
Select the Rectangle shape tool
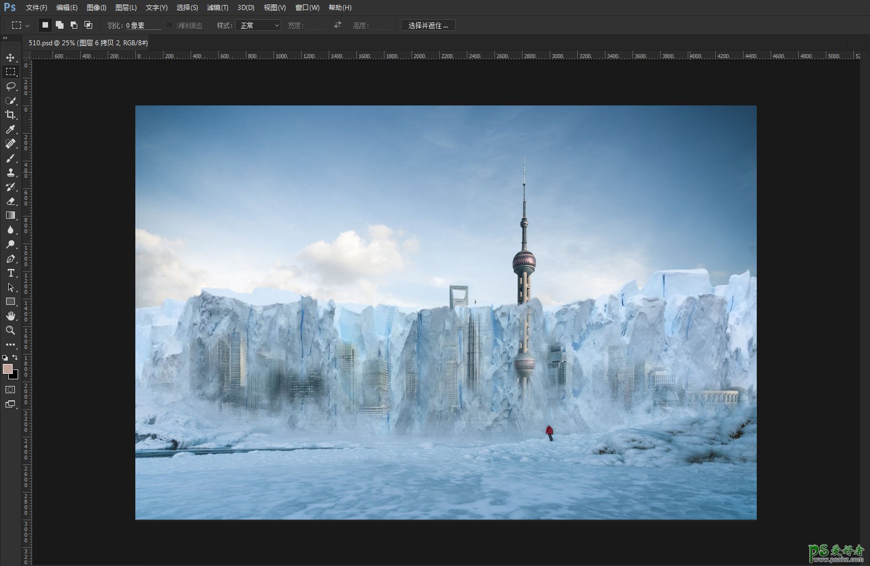pos(10,301)
